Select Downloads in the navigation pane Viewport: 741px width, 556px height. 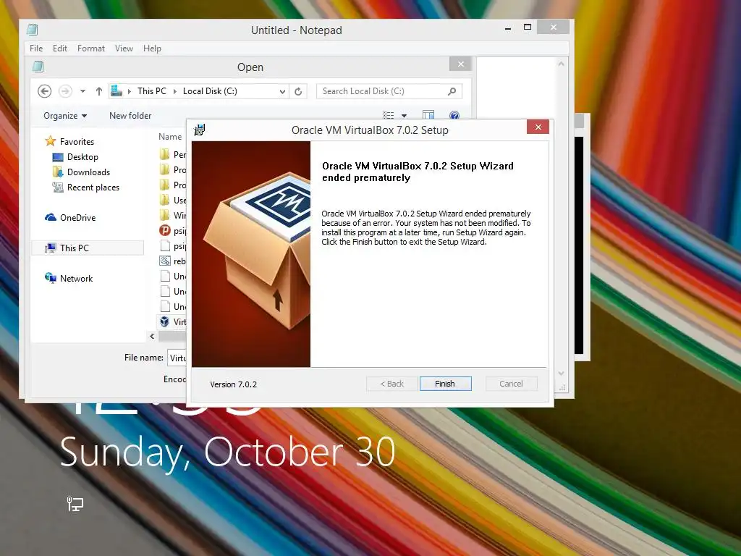[81, 172]
